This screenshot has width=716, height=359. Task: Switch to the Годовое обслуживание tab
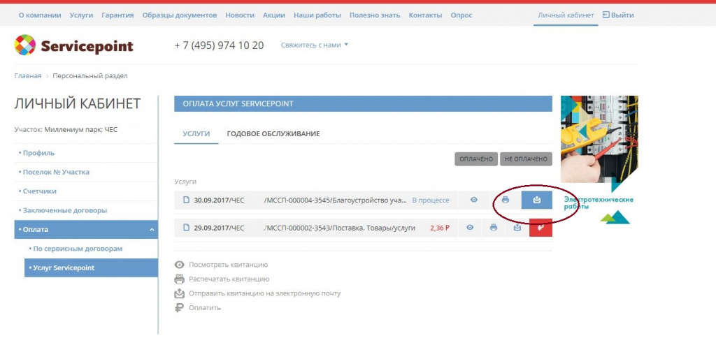[273, 133]
